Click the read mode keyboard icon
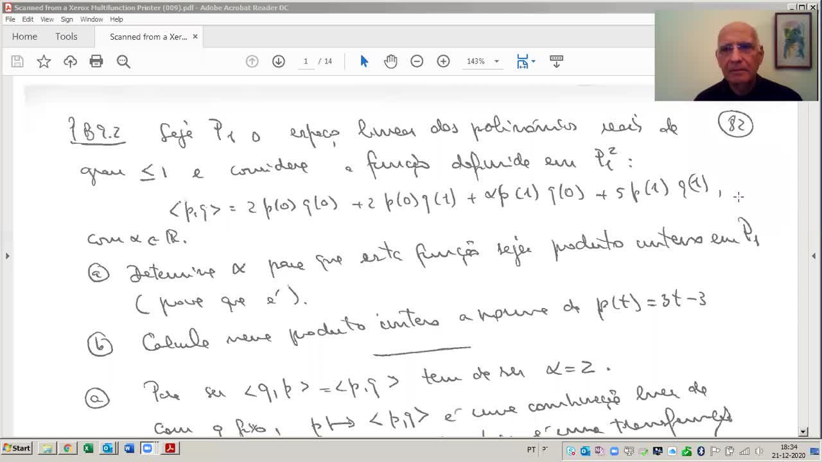 click(557, 61)
